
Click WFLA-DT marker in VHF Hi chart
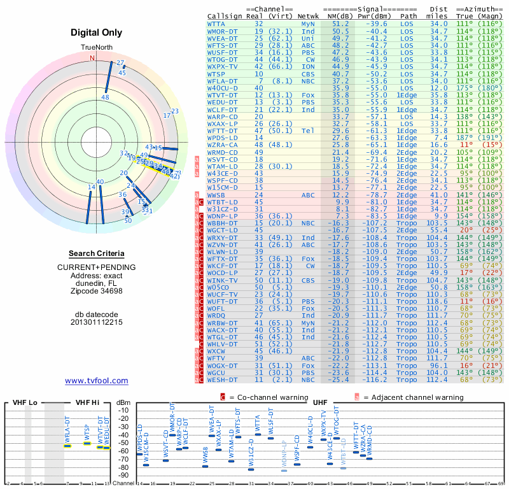click(x=67, y=446)
